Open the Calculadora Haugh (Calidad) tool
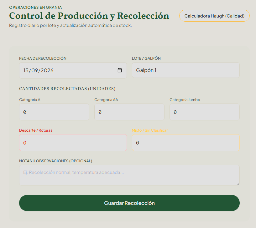This screenshot has width=256, height=228. click(214, 16)
